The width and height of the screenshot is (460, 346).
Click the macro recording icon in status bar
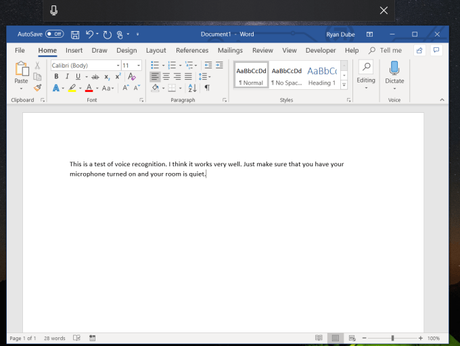92,338
